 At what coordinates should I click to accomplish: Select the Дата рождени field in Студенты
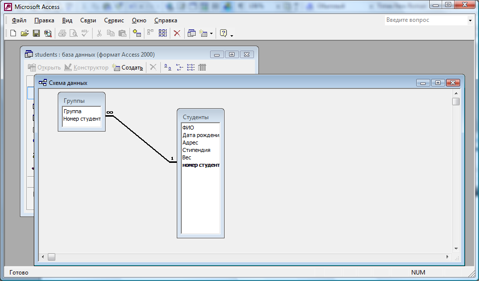201,135
